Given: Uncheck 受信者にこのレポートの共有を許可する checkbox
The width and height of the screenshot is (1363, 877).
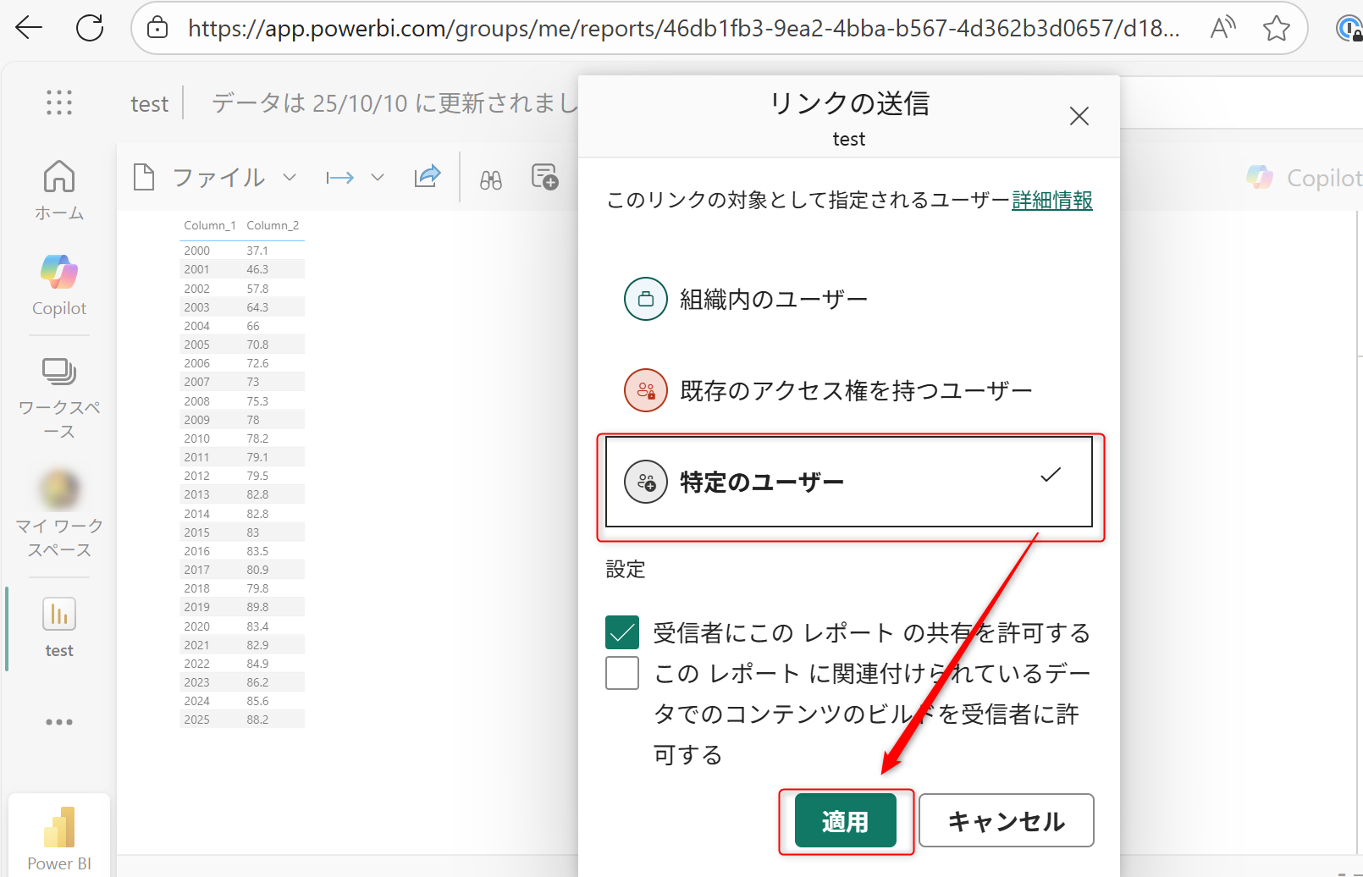Looking at the screenshot, I should click(x=622, y=632).
